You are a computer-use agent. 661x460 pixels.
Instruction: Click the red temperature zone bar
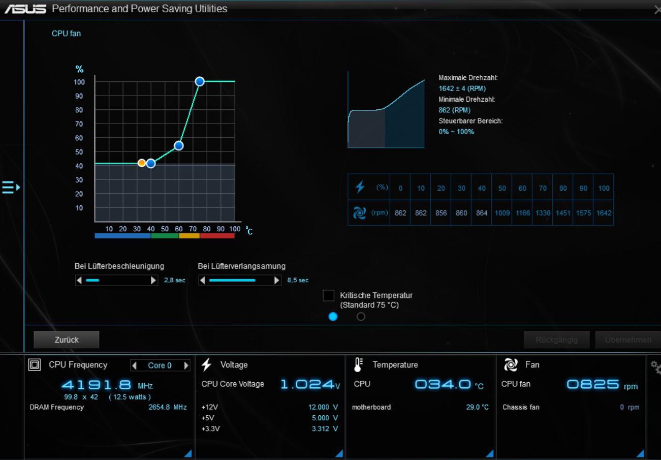[x=217, y=236]
